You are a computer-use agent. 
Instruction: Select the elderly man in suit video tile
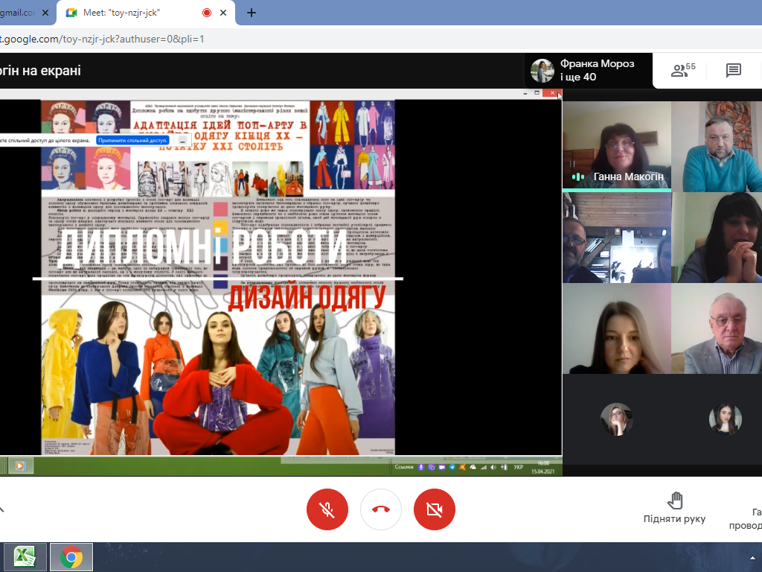click(x=716, y=329)
